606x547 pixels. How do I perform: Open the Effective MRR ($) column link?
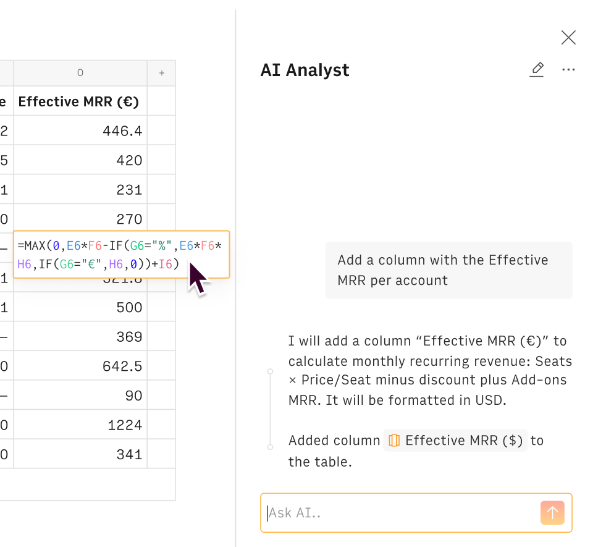pos(463,441)
